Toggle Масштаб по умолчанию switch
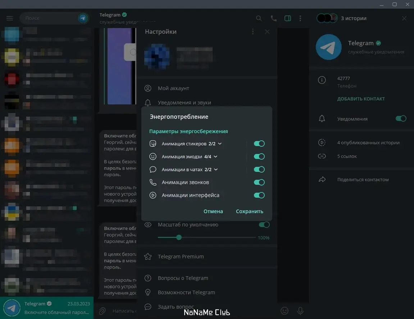Image resolution: width=414 pixels, height=319 pixels. coord(264,225)
